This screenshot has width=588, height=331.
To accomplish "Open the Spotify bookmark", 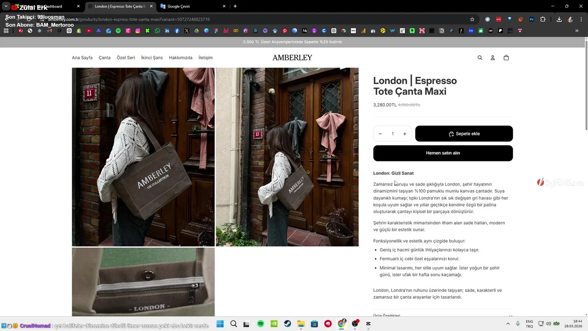I will (x=118, y=31).
